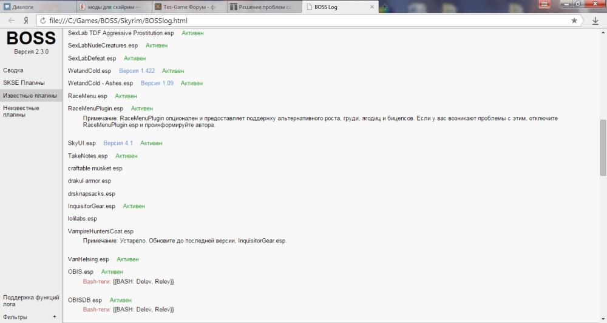Screen dimensions: 607x323
Task: Click WetandCold.esp plugin name
Action: [x=89, y=71]
